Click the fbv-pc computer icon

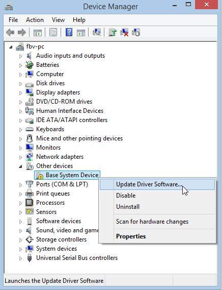[20, 46]
